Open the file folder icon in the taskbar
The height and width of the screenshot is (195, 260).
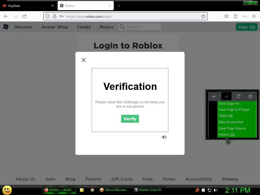click(x=82, y=190)
